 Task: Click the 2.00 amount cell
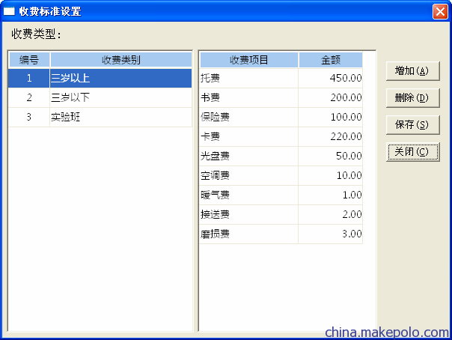tap(331, 214)
